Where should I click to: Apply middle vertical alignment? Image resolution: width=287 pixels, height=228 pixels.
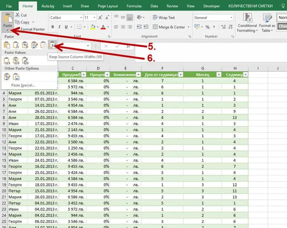[123, 18]
